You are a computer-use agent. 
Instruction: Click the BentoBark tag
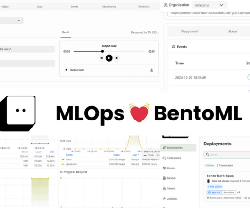coord(229,192)
